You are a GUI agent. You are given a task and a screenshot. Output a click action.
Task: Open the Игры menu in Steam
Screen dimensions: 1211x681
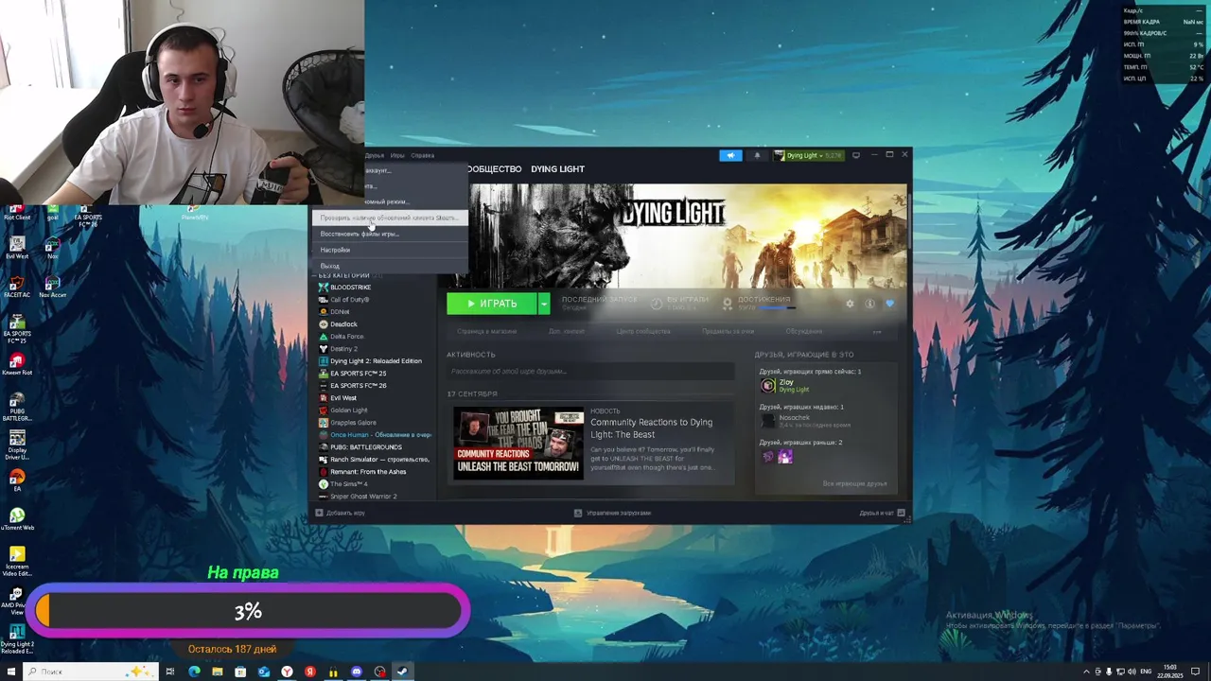point(397,155)
